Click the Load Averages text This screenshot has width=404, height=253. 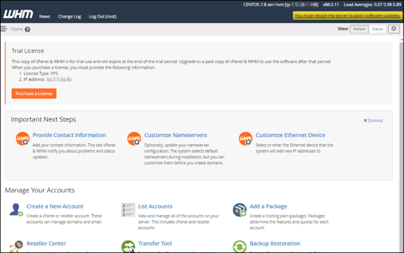[x=372, y=5]
